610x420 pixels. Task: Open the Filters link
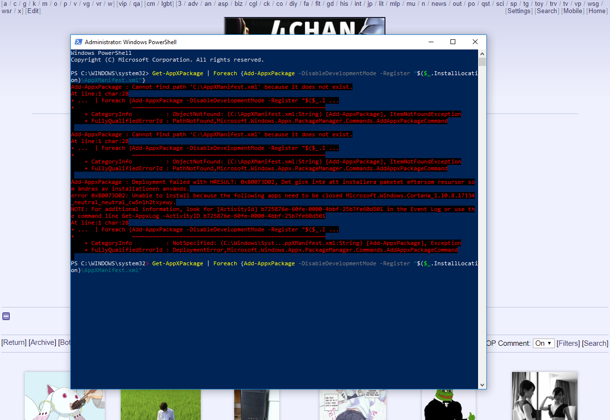coord(568,343)
